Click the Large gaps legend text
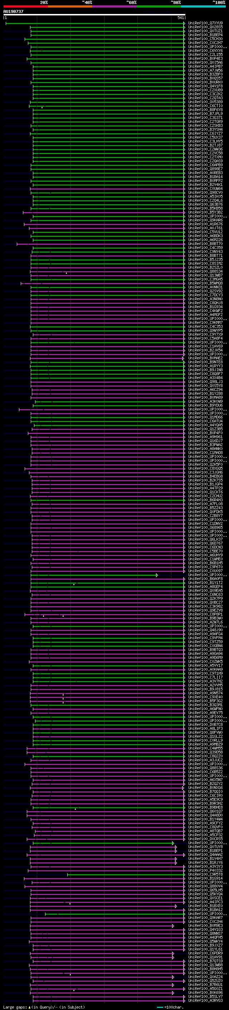This screenshot has width=229, height=1010. click(44, 1007)
